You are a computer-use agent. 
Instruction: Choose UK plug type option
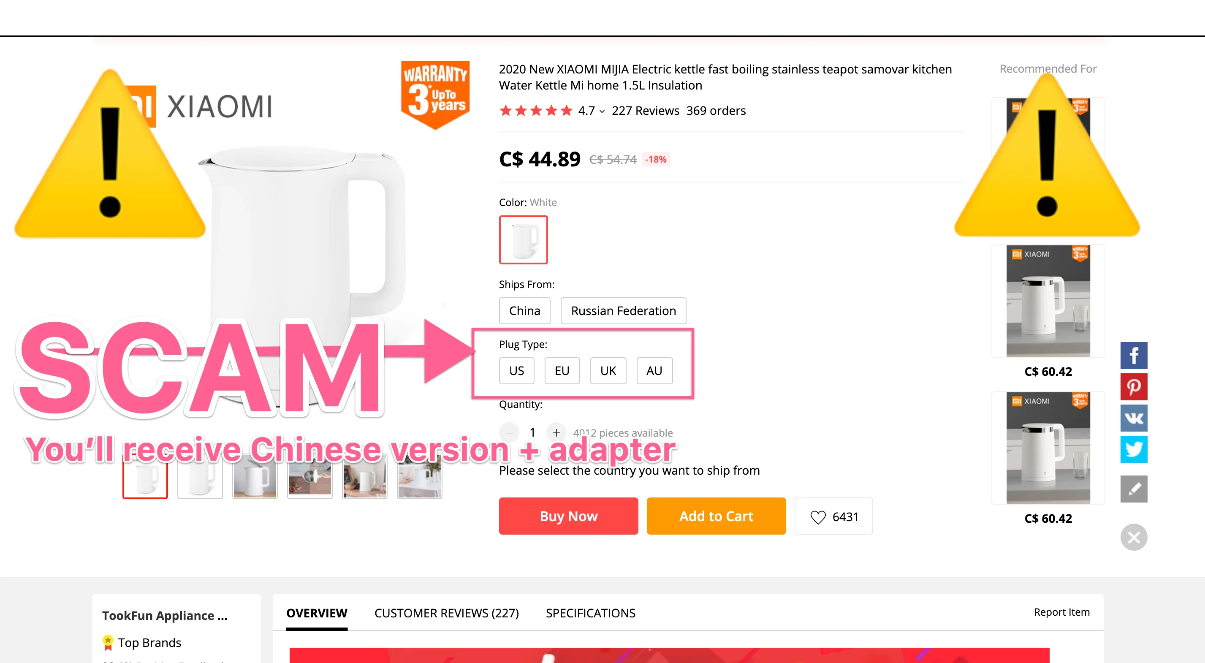pos(608,371)
